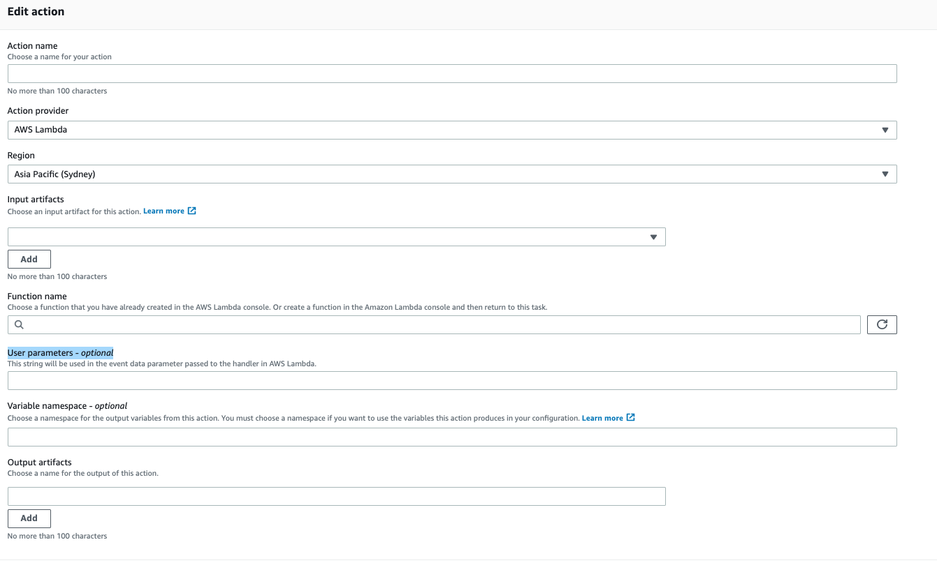
Task: Focus the Action name text field
Action: pos(451,74)
